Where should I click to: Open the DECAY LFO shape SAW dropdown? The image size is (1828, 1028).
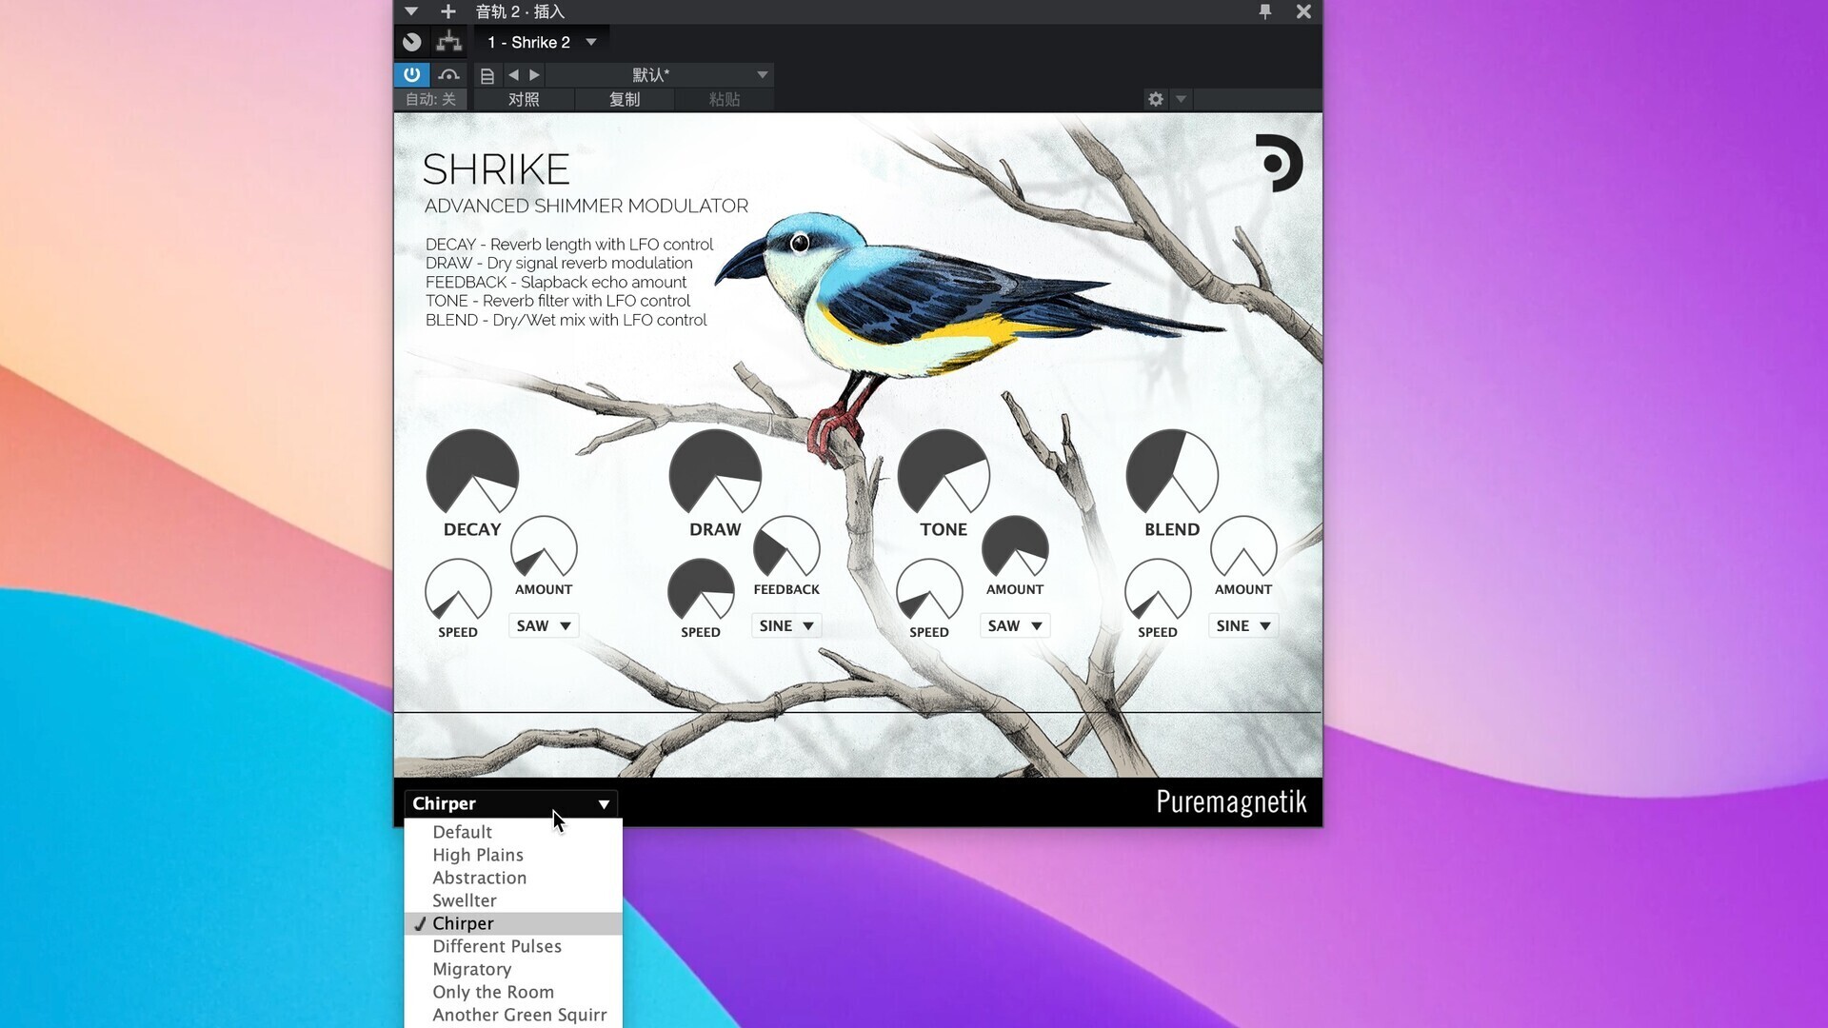[x=544, y=625]
